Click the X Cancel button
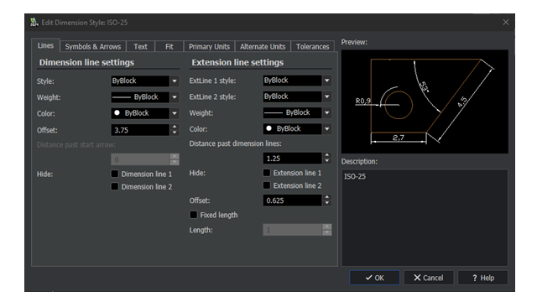The image size is (537, 302). (429, 278)
